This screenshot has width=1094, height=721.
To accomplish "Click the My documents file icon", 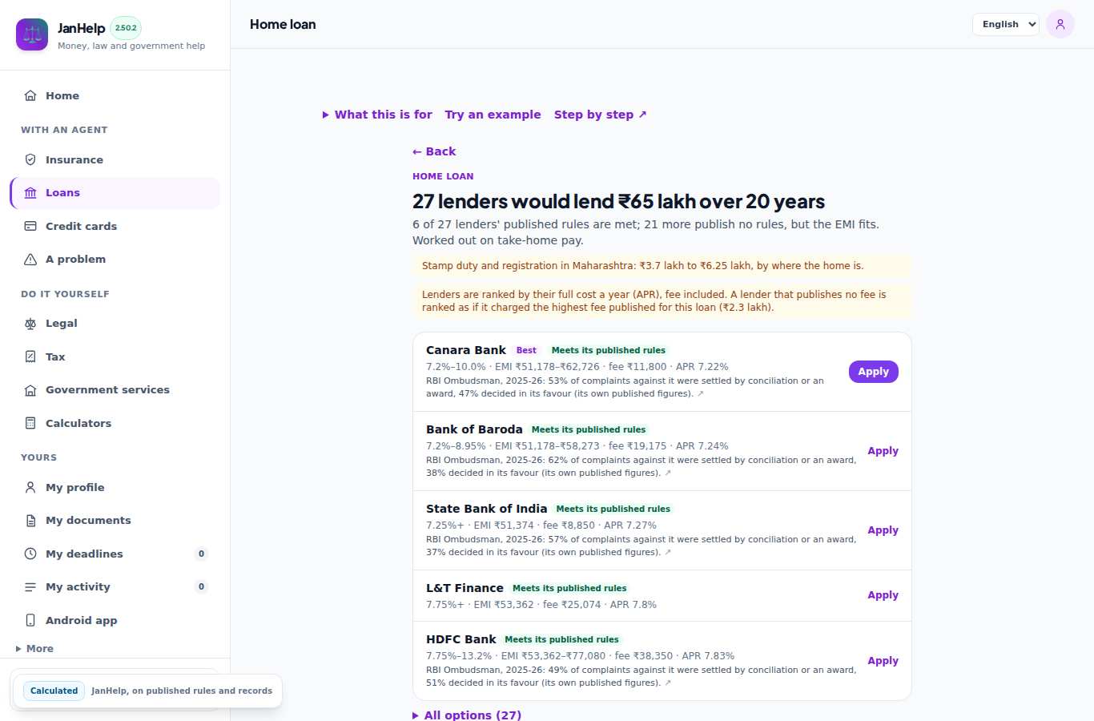I will [30, 521].
